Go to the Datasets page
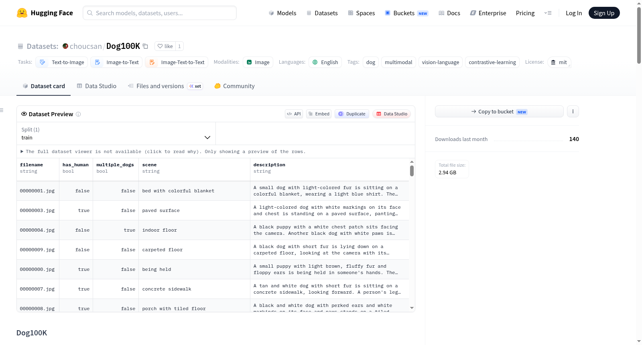The image size is (642, 345). 322,13
